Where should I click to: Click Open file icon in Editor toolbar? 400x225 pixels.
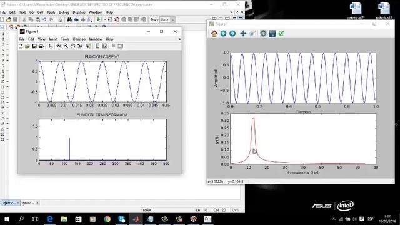(8, 19)
